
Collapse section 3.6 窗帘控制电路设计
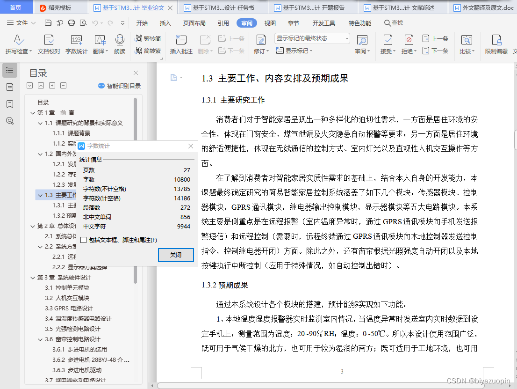point(40,339)
